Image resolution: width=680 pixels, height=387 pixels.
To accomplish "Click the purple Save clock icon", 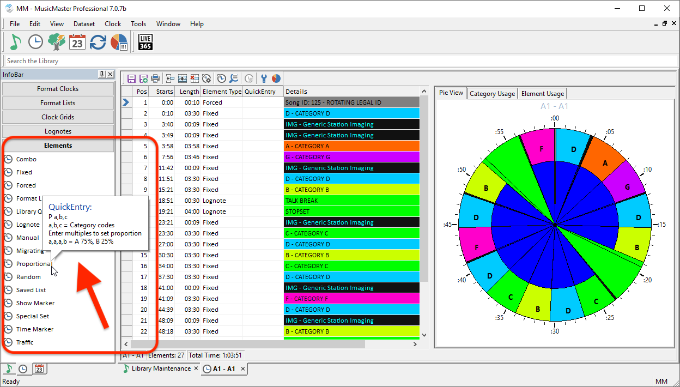I will [131, 78].
